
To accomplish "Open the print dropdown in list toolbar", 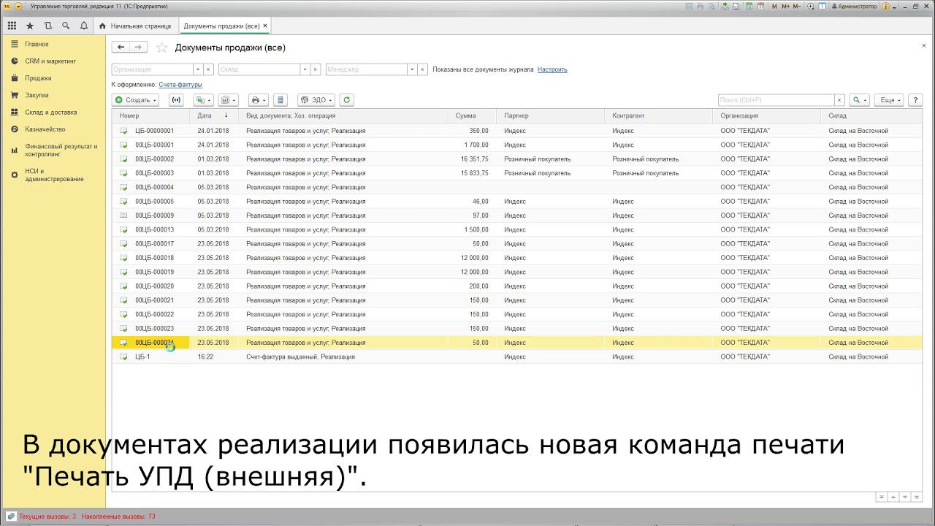I will pyautogui.click(x=258, y=100).
